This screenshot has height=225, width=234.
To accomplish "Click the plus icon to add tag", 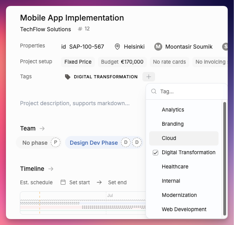I will pyautogui.click(x=148, y=77).
